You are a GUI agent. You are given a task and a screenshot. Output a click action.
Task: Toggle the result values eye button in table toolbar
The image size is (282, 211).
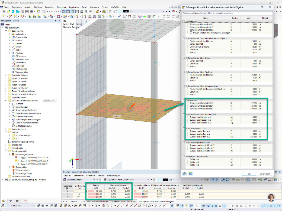(223, 180)
